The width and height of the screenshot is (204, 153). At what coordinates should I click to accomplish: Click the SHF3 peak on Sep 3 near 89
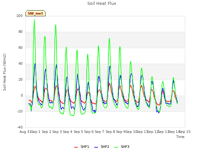click(x=56, y=25)
